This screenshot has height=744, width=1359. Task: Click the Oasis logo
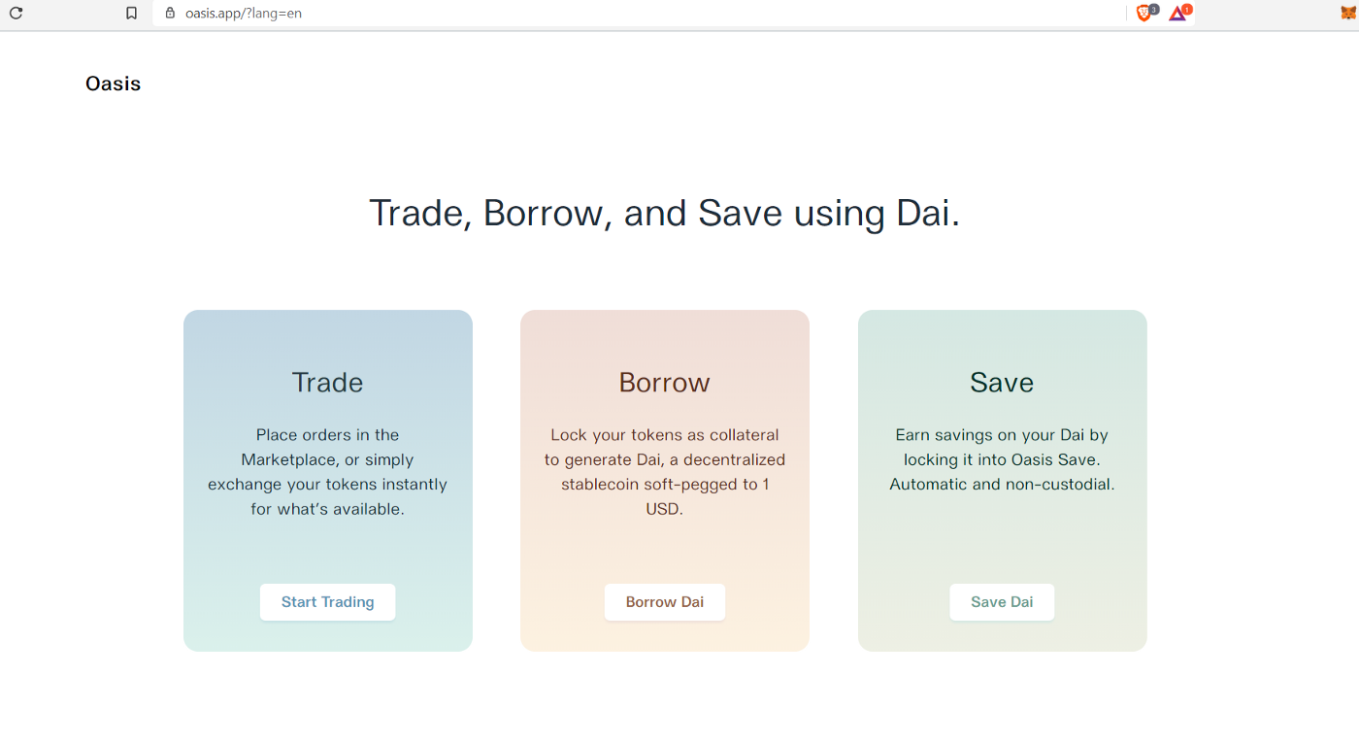(x=114, y=84)
